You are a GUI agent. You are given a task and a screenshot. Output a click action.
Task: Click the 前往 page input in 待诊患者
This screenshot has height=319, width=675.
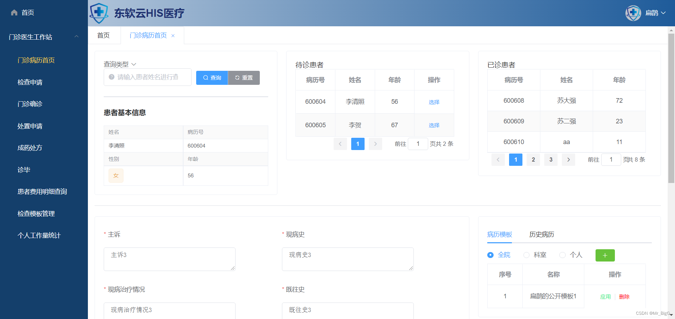click(418, 144)
